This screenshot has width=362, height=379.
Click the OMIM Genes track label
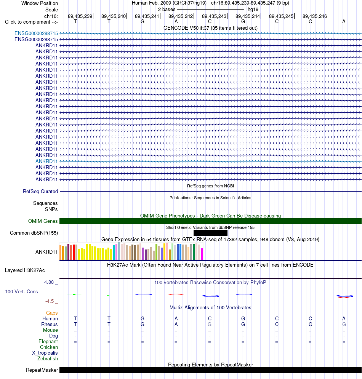(x=43, y=221)
